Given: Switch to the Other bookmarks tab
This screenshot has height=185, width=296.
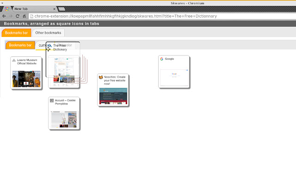Looking at the screenshot, I should pos(48,33).
